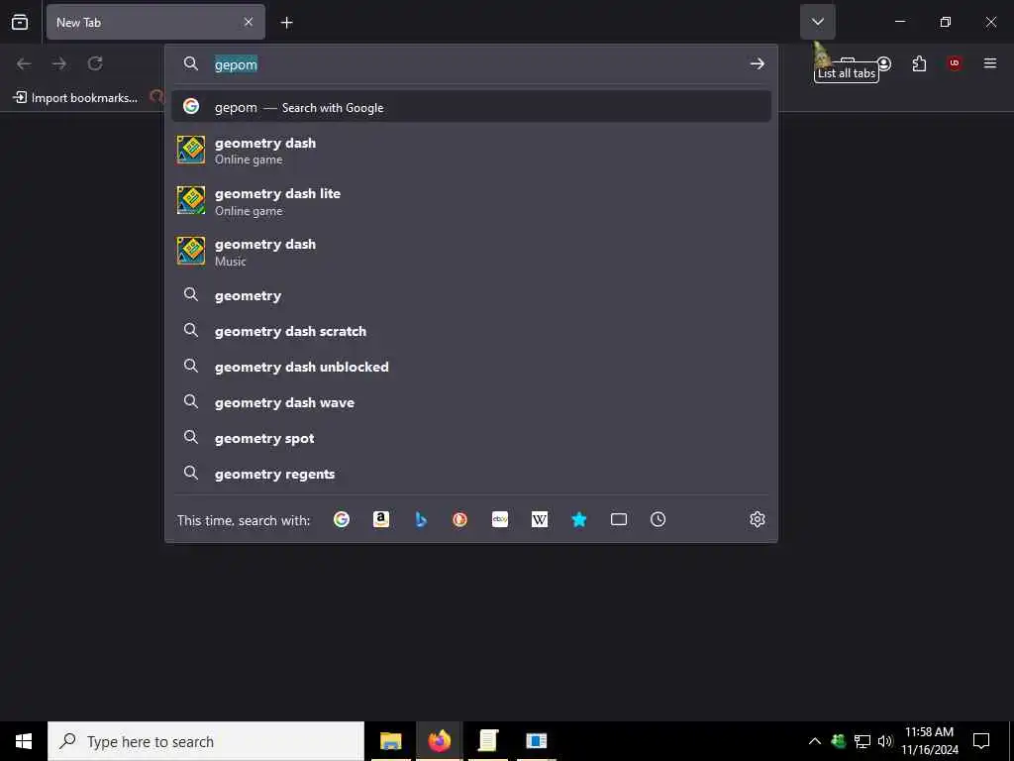
Task: Select geometry spot suggestion
Action: (470, 438)
